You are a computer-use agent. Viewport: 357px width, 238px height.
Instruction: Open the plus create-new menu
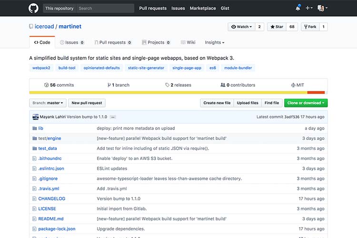309,8
